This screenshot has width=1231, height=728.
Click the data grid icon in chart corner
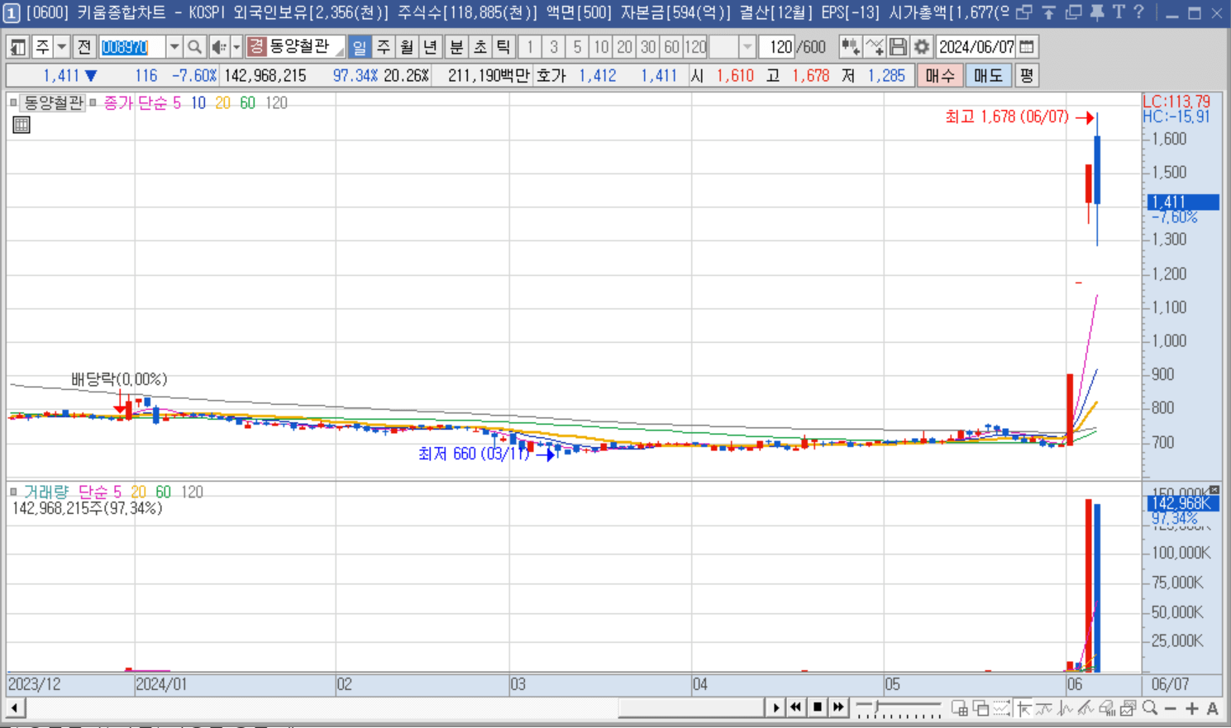point(21,125)
